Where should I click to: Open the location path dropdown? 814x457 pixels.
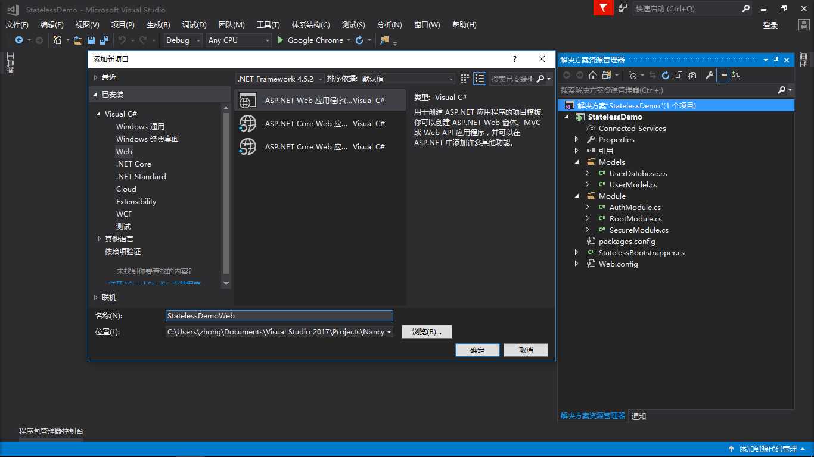[x=389, y=332]
